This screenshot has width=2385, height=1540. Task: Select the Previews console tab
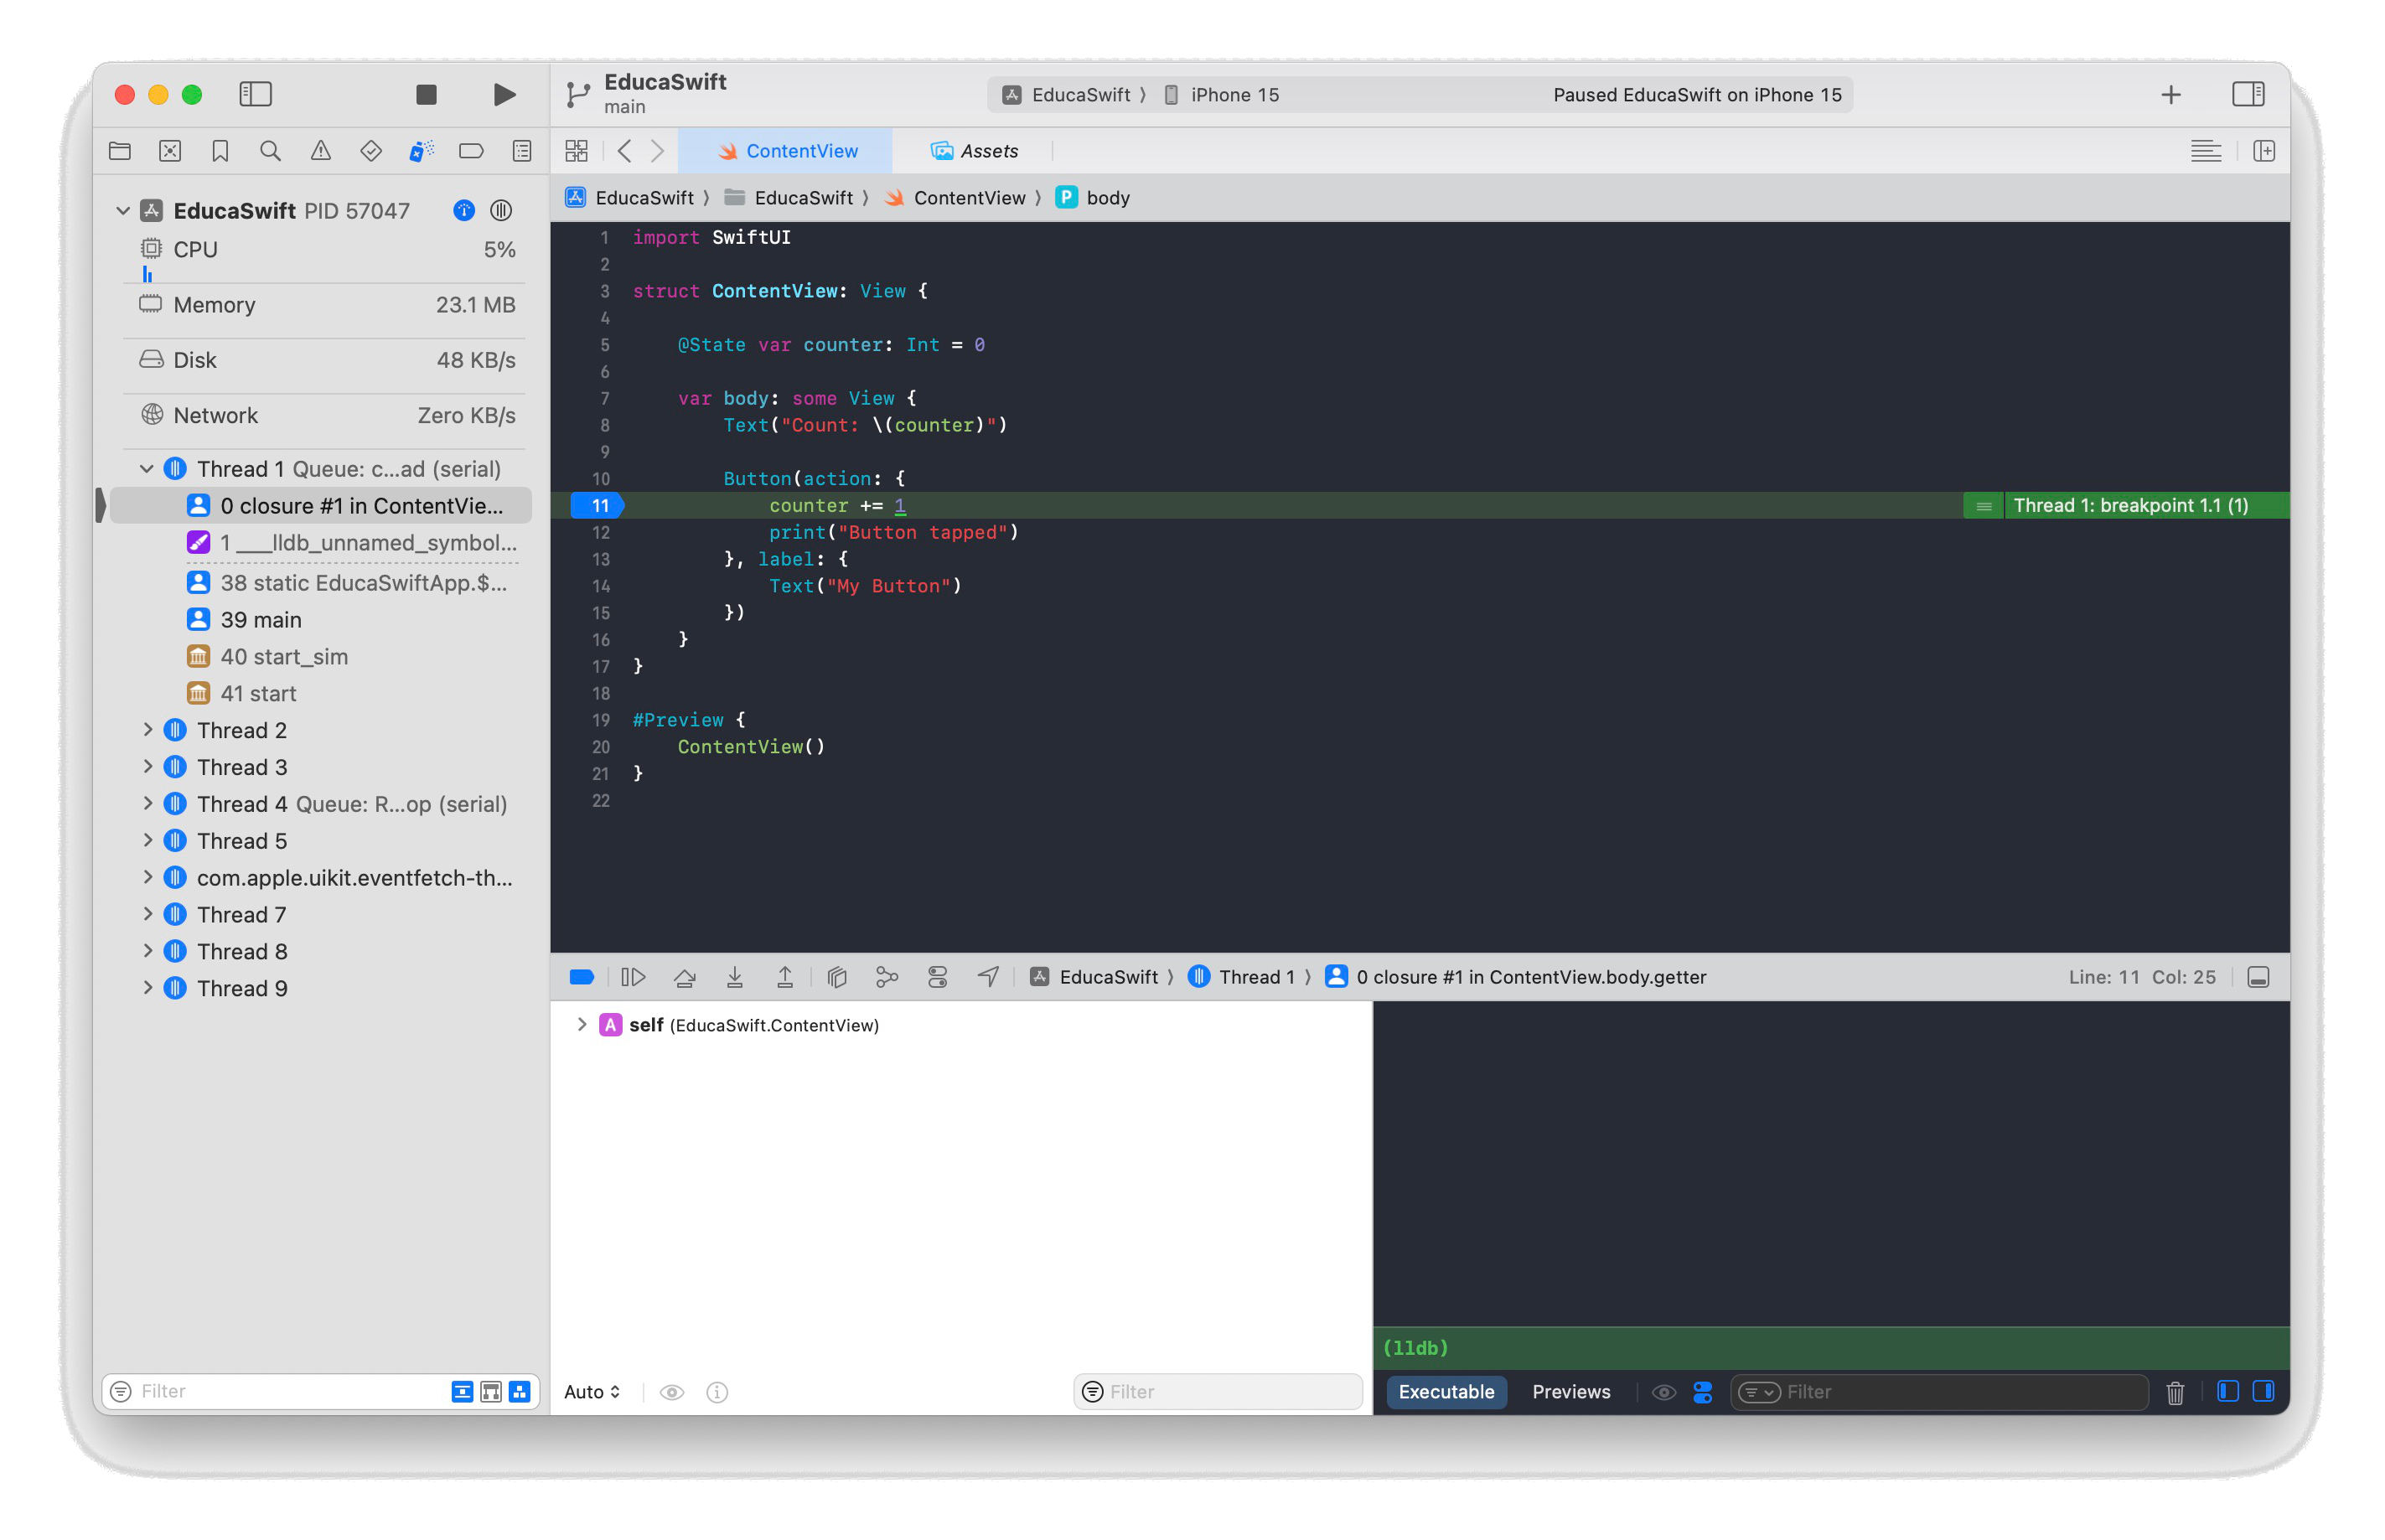tap(1571, 1392)
